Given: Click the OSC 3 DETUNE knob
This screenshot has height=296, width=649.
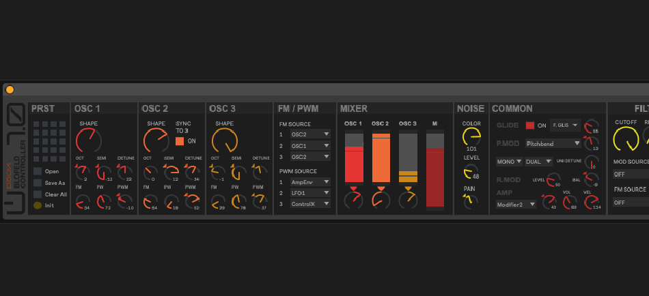Looking at the screenshot, I should [x=260, y=172].
